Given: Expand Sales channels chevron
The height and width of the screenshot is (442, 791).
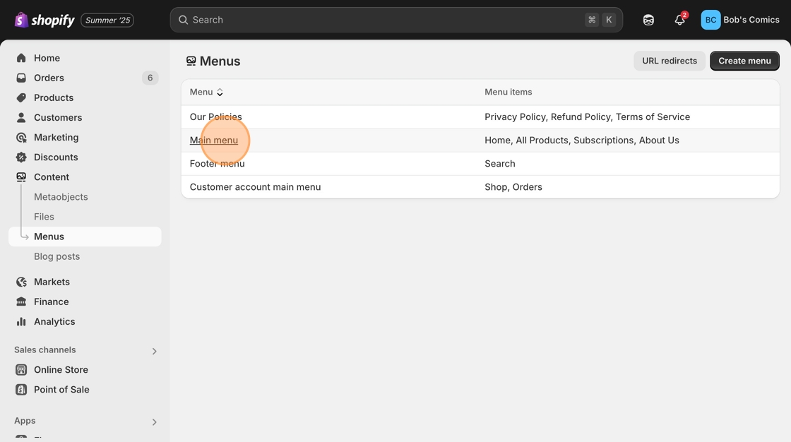Looking at the screenshot, I should [155, 351].
